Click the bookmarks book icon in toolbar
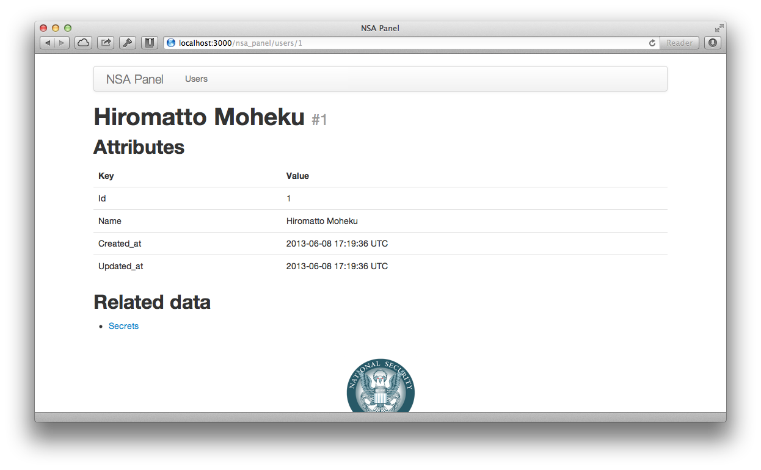This screenshot has height=470, width=761. pos(150,43)
